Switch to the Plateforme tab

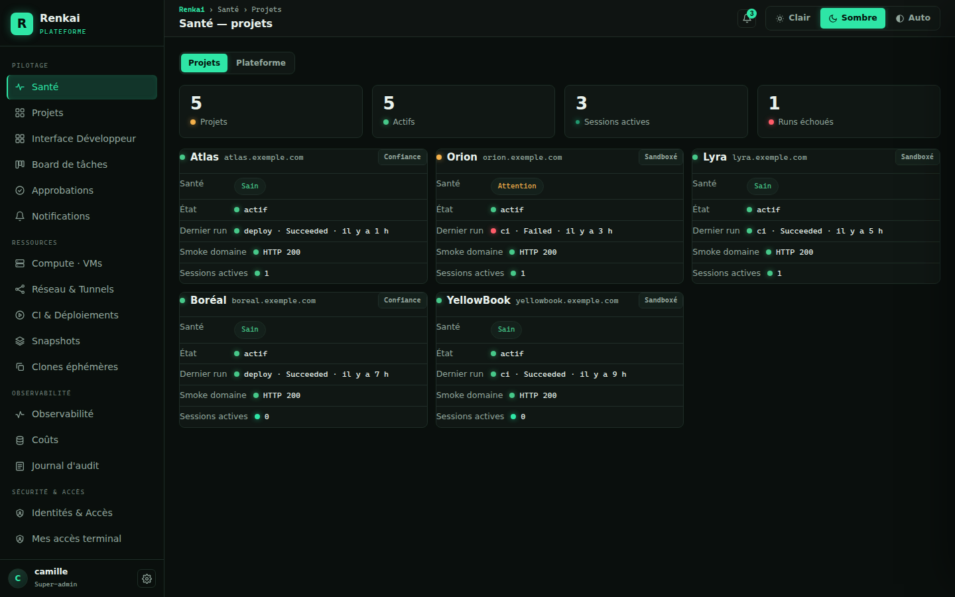(x=261, y=63)
